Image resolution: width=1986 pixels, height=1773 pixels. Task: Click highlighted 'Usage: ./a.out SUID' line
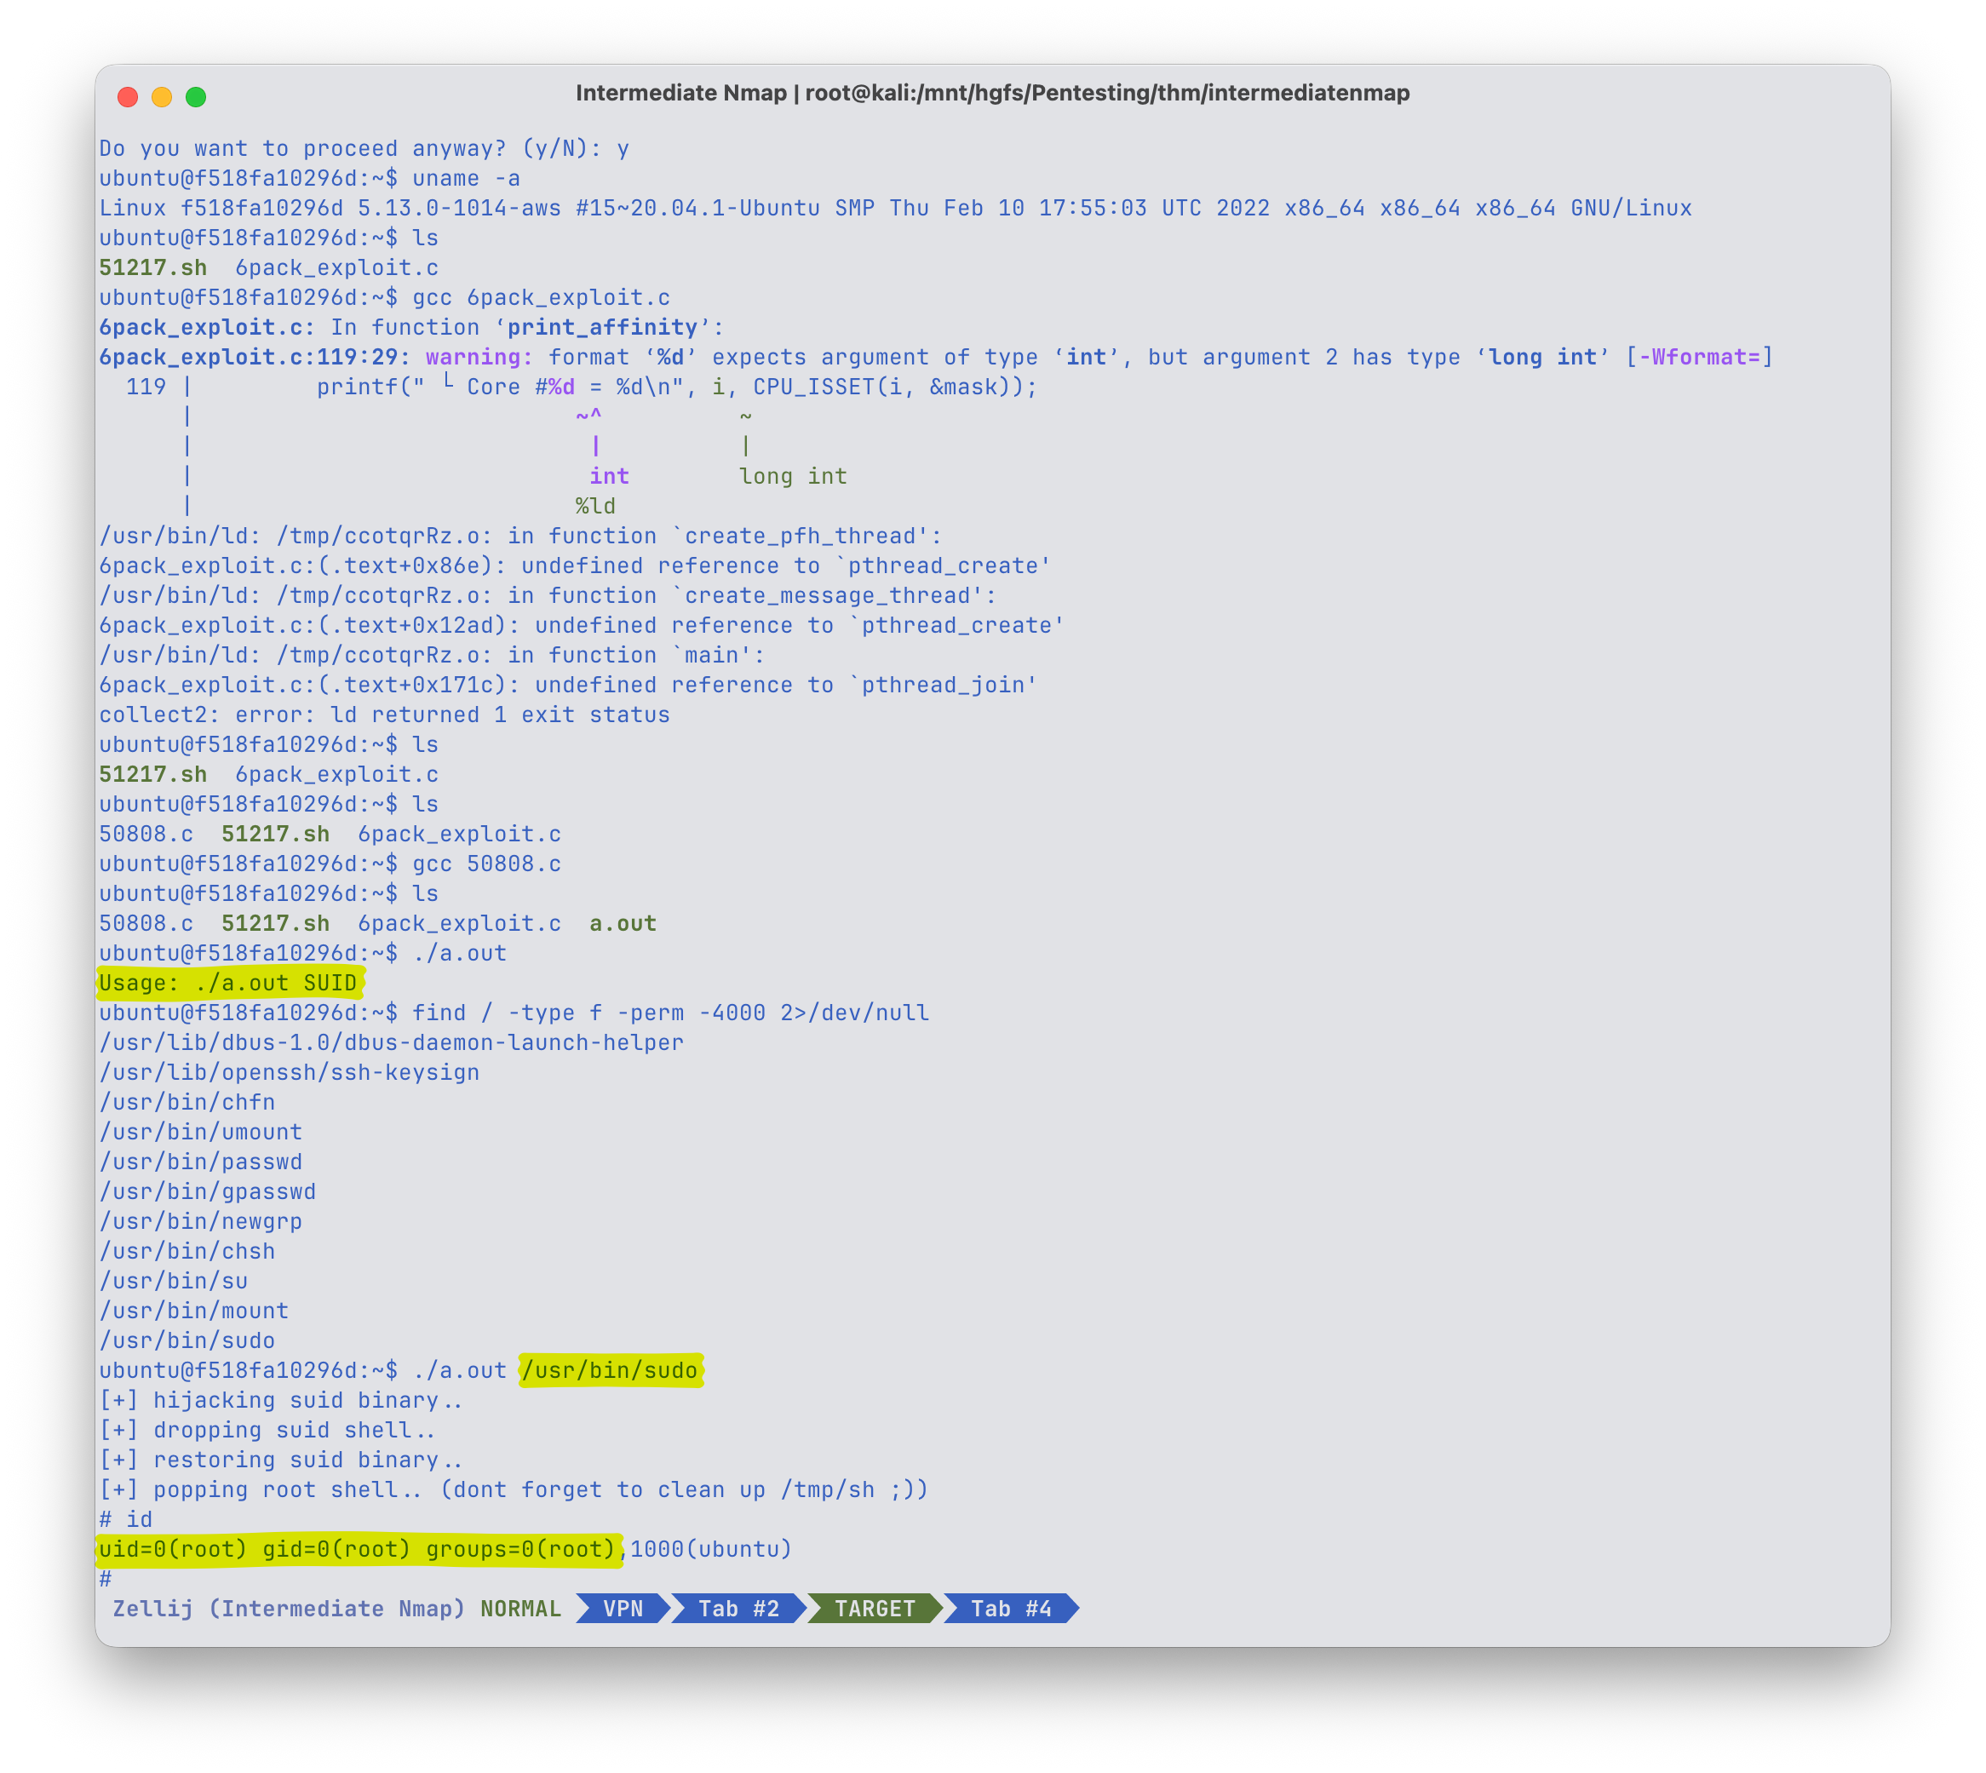229,983
